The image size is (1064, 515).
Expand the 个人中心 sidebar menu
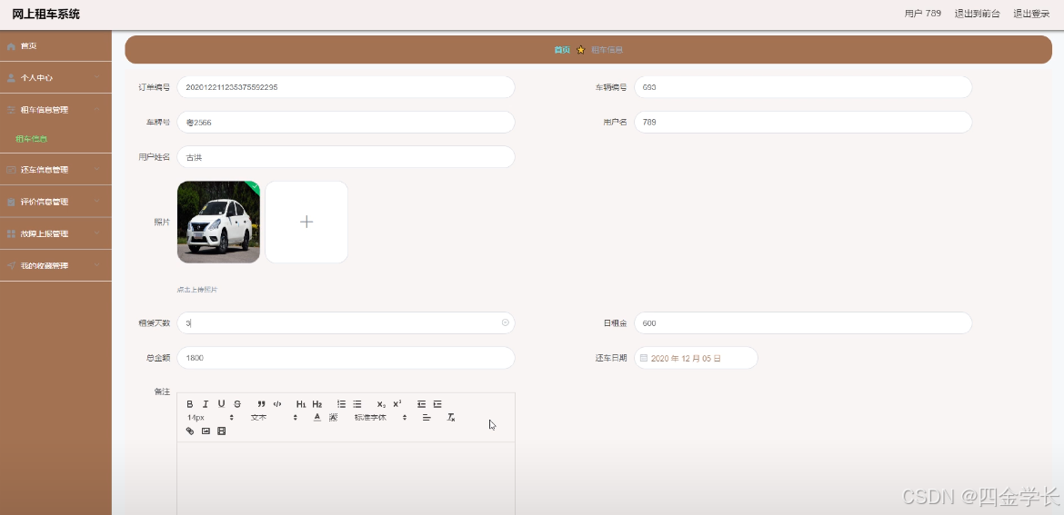click(55, 78)
